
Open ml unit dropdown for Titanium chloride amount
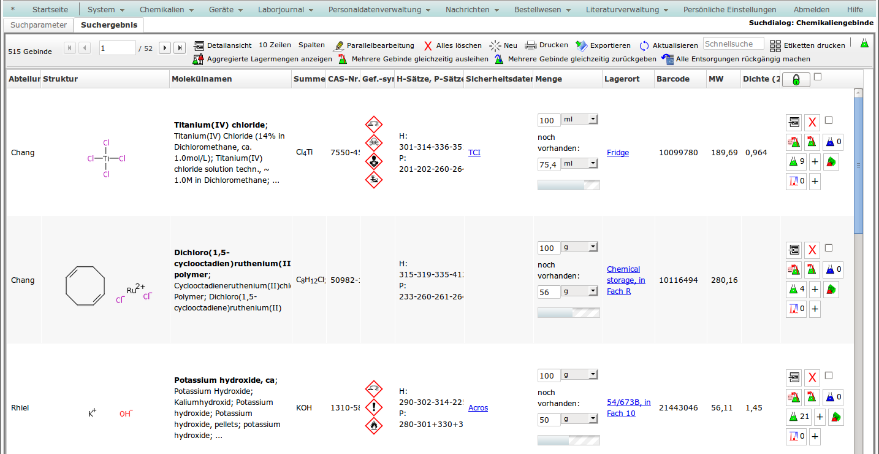pos(579,120)
